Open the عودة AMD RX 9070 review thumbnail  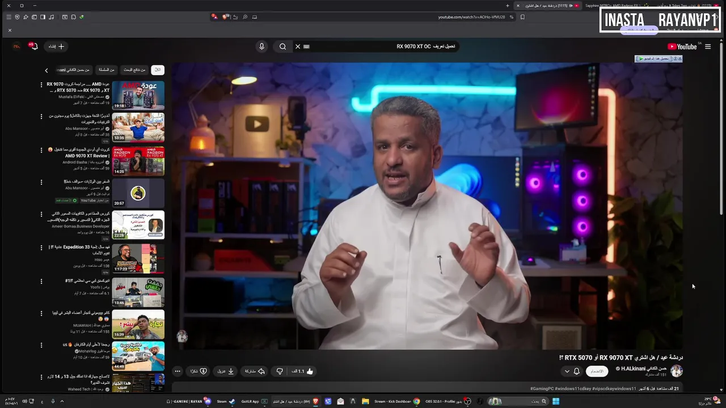click(138, 95)
